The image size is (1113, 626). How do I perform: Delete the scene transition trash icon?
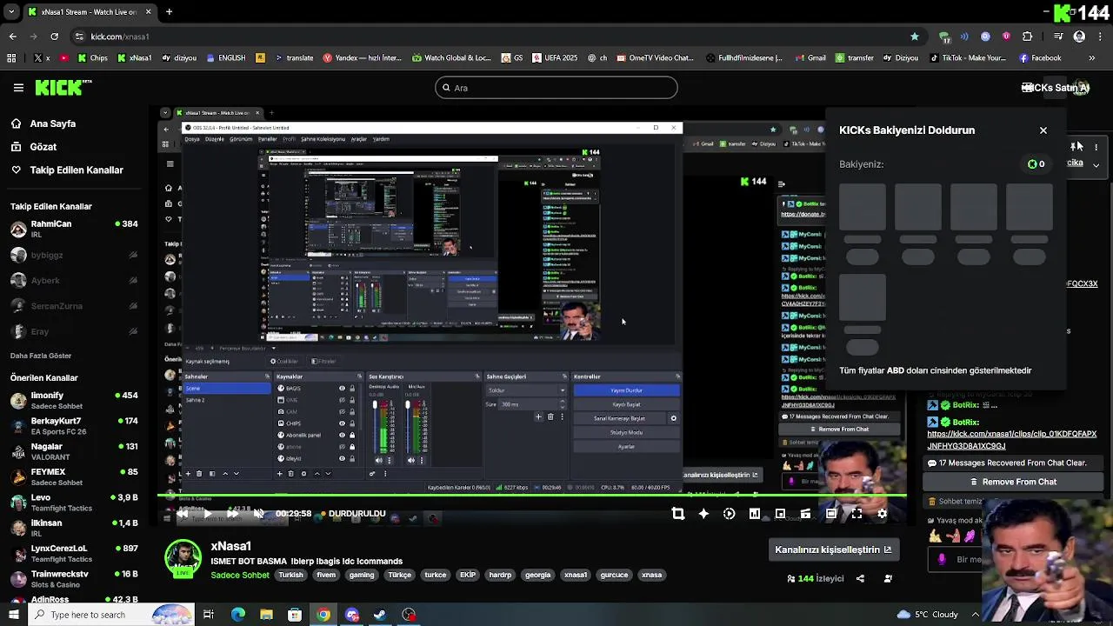click(x=550, y=417)
